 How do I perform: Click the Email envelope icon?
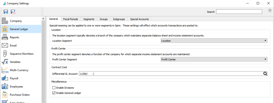(x=5, y=45)
